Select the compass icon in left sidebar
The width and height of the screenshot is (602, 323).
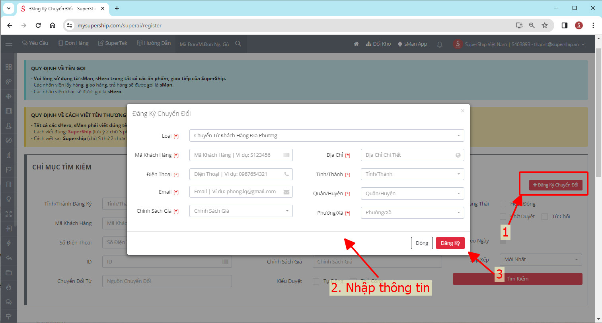point(9,140)
